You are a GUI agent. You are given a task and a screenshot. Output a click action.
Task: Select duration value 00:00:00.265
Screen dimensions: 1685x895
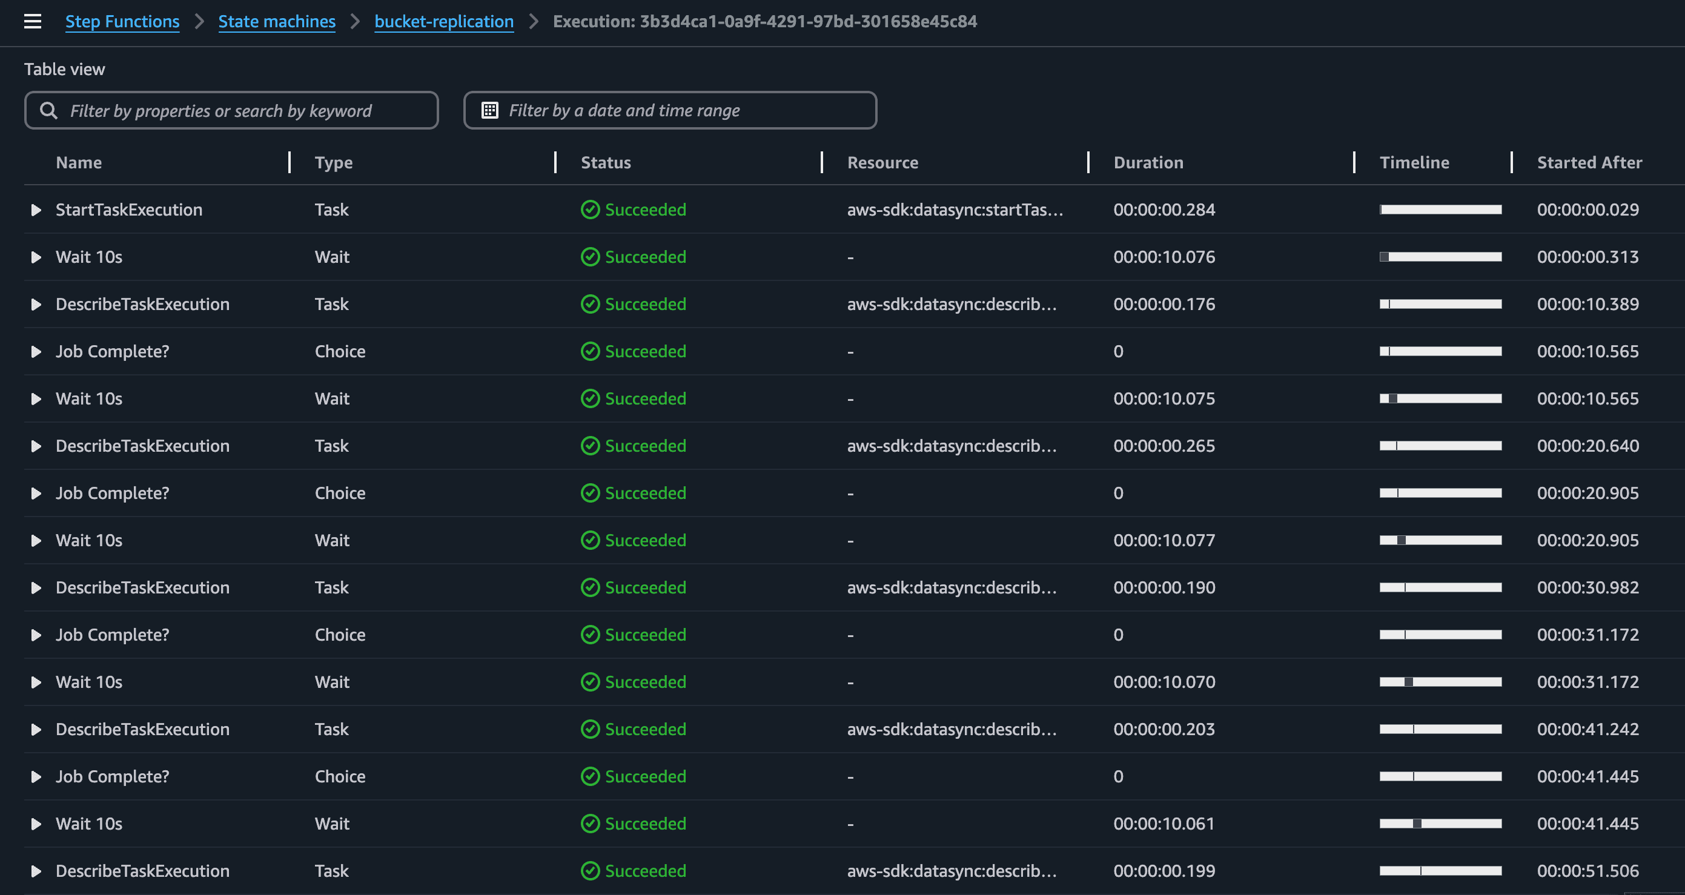pyautogui.click(x=1164, y=446)
